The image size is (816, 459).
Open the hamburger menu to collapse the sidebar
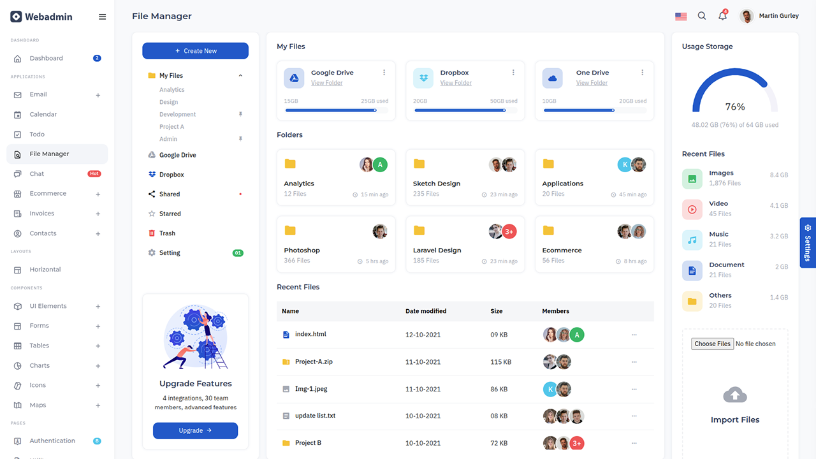point(102,17)
